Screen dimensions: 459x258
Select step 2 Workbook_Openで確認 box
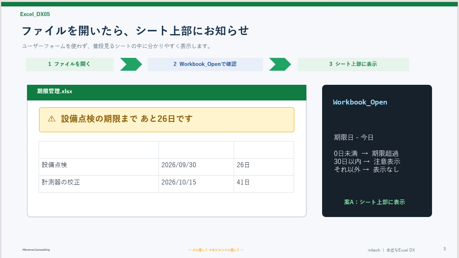tap(205, 64)
